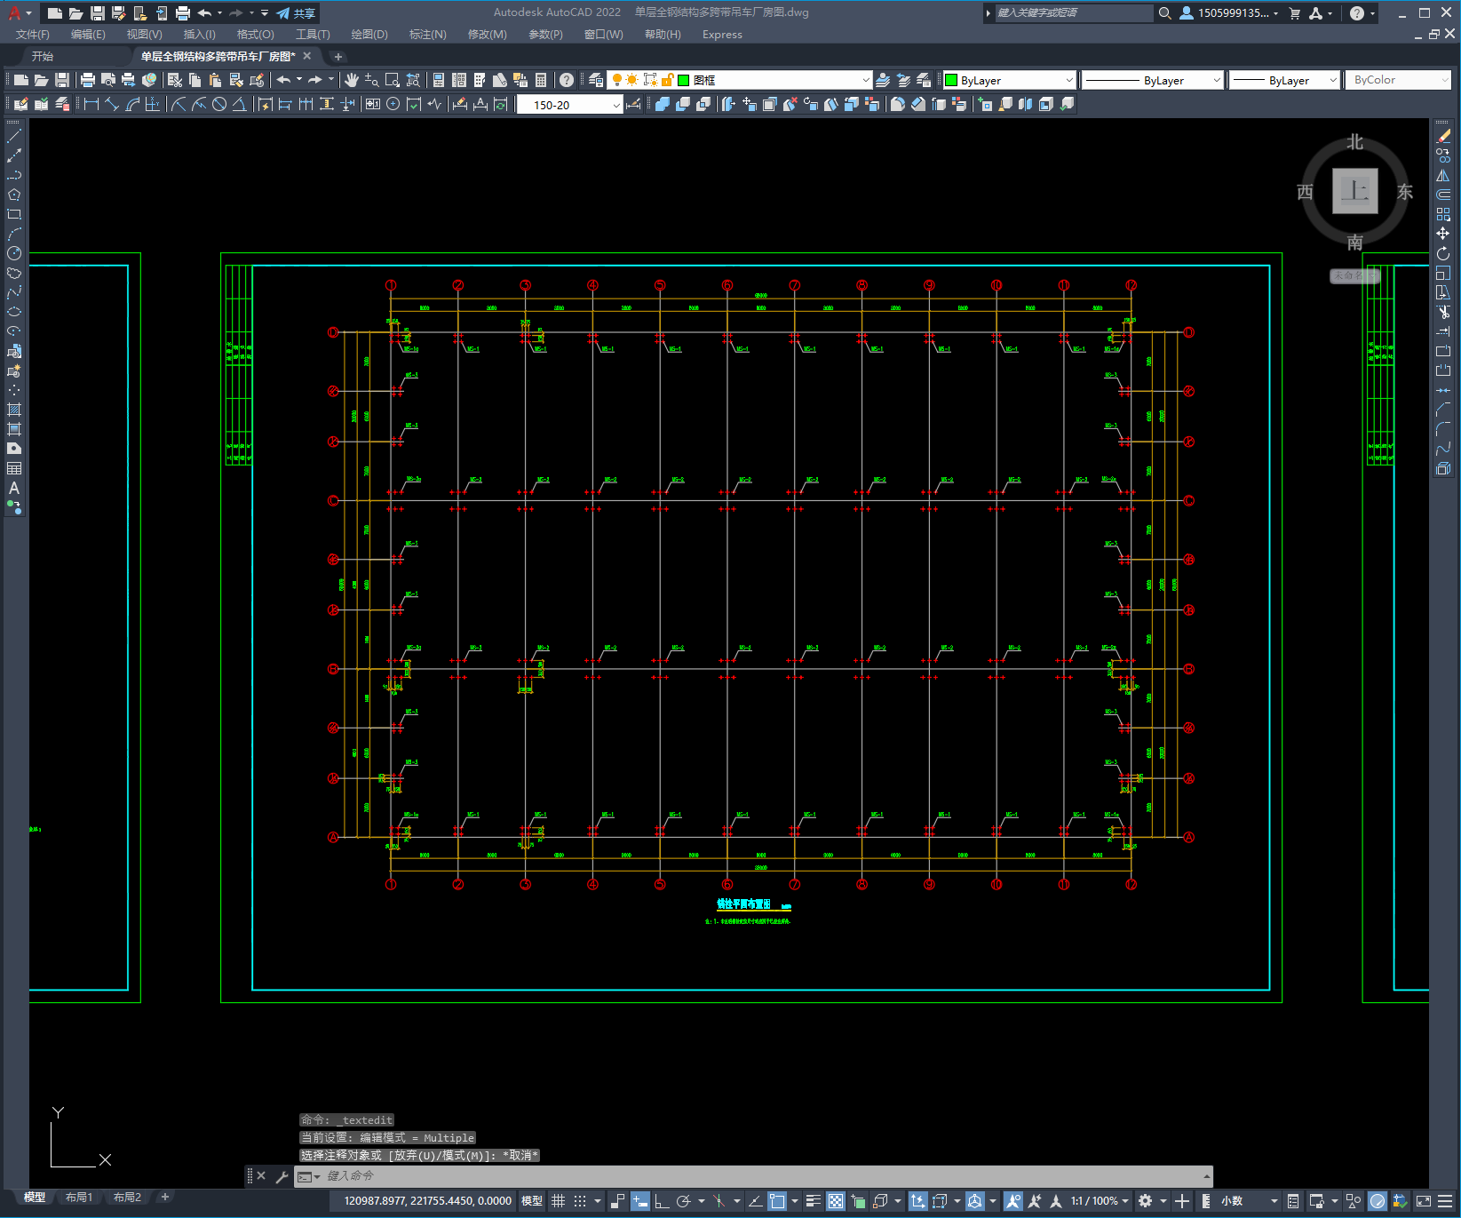The image size is (1461, 1218).
Task: Select the Line draw tool
Action: (14, 136)
